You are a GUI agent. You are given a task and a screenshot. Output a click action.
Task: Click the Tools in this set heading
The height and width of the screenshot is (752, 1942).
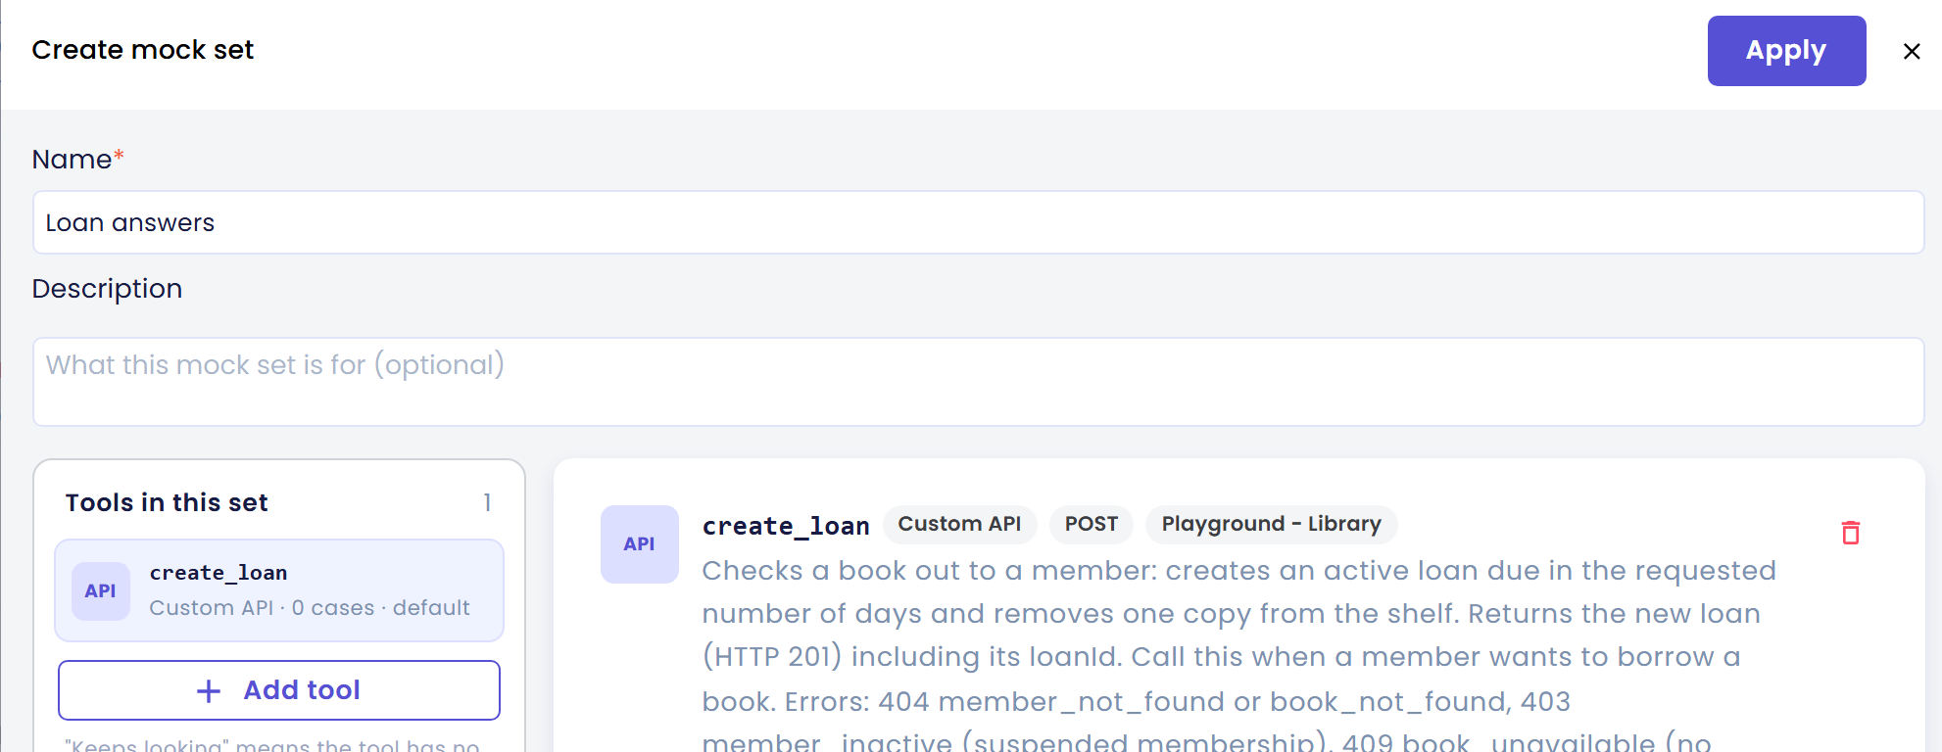(x=167, y=502)
